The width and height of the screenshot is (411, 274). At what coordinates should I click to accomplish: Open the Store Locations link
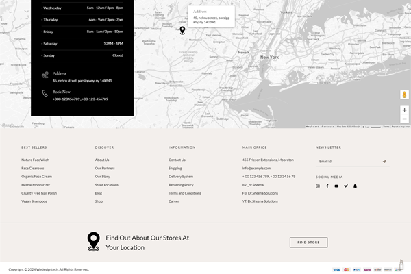point(106,185)
